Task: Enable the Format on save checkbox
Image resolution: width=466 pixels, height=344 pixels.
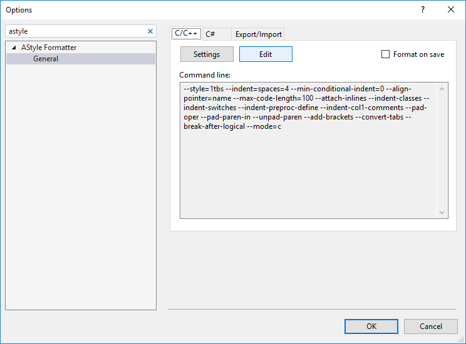Action: point(386,54)
